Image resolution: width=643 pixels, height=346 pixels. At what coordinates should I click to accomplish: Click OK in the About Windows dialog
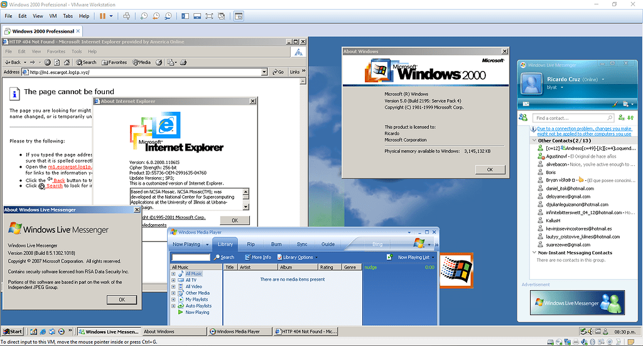click(x=490, y=170)
